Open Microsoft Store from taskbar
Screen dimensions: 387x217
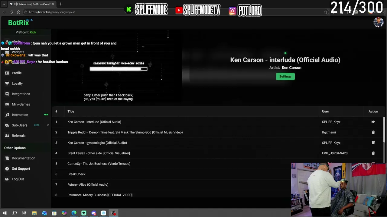[54, 213]
